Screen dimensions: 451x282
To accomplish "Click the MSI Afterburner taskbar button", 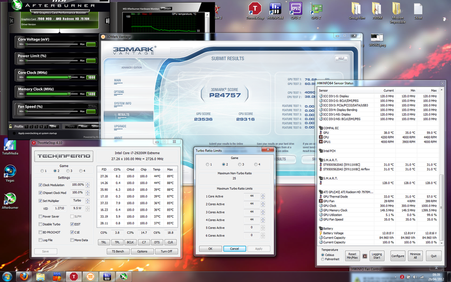I will [124, 277].
